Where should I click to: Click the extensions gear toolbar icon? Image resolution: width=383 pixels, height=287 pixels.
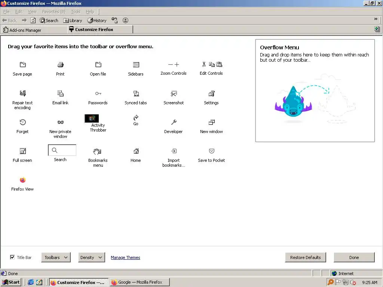click(x=114, y=20)
